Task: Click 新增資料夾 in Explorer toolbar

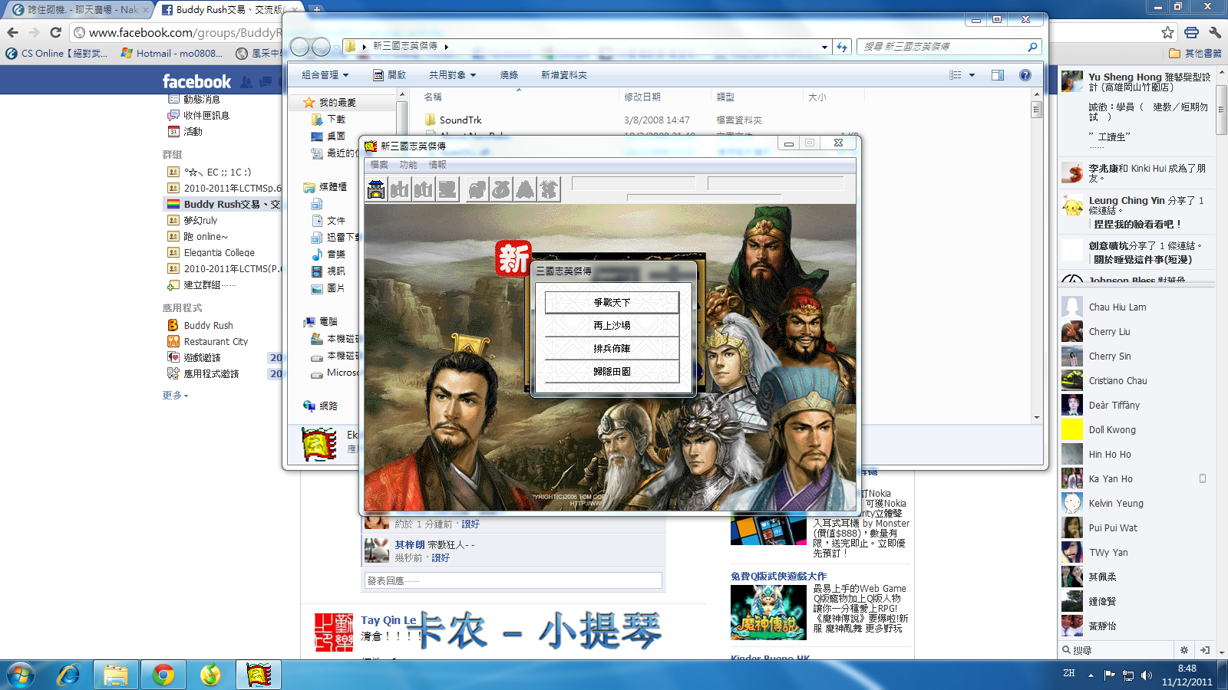Action: 564,75
